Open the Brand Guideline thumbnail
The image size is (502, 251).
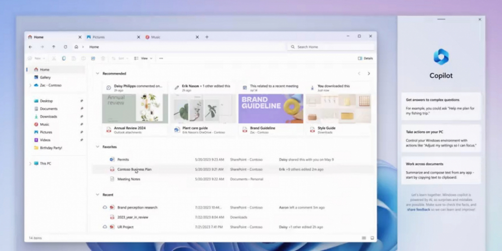tap(271, 108)
